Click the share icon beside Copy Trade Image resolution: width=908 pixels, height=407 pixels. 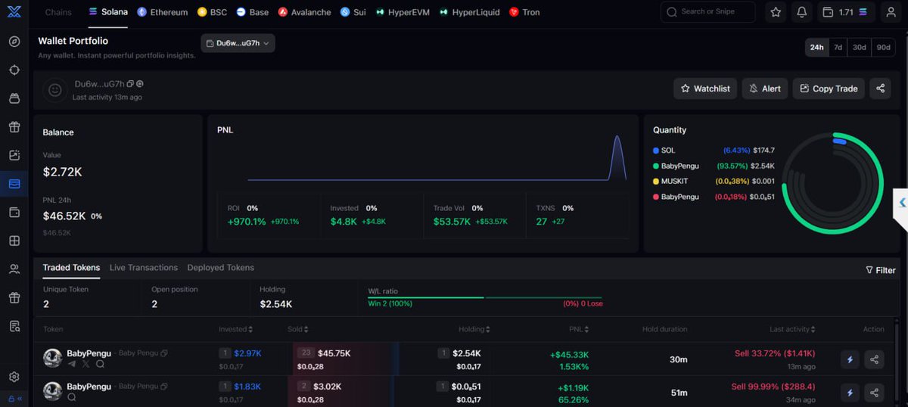tap(880, 89)
